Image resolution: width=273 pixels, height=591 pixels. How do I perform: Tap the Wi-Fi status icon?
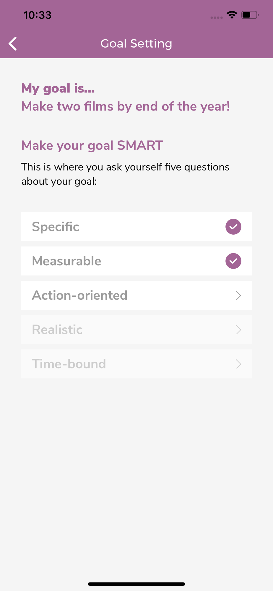[x=232, y=15]
